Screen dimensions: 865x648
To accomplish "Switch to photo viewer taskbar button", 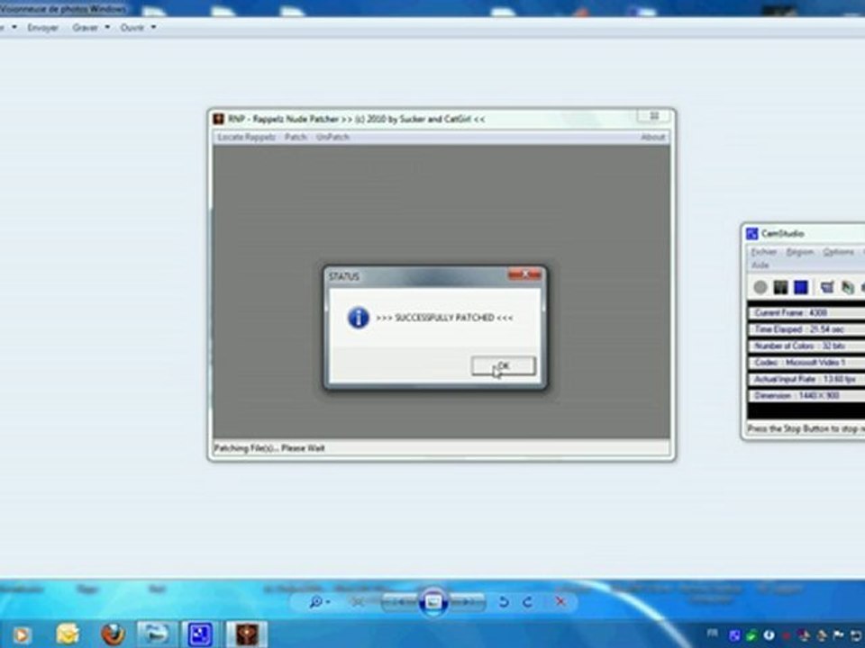I will (x=157, y=634).
